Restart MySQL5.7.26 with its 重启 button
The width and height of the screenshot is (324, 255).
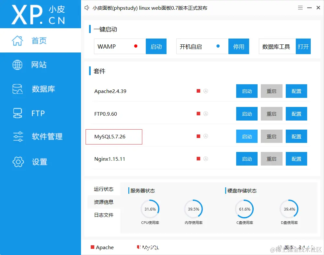[x=272, y=136]
